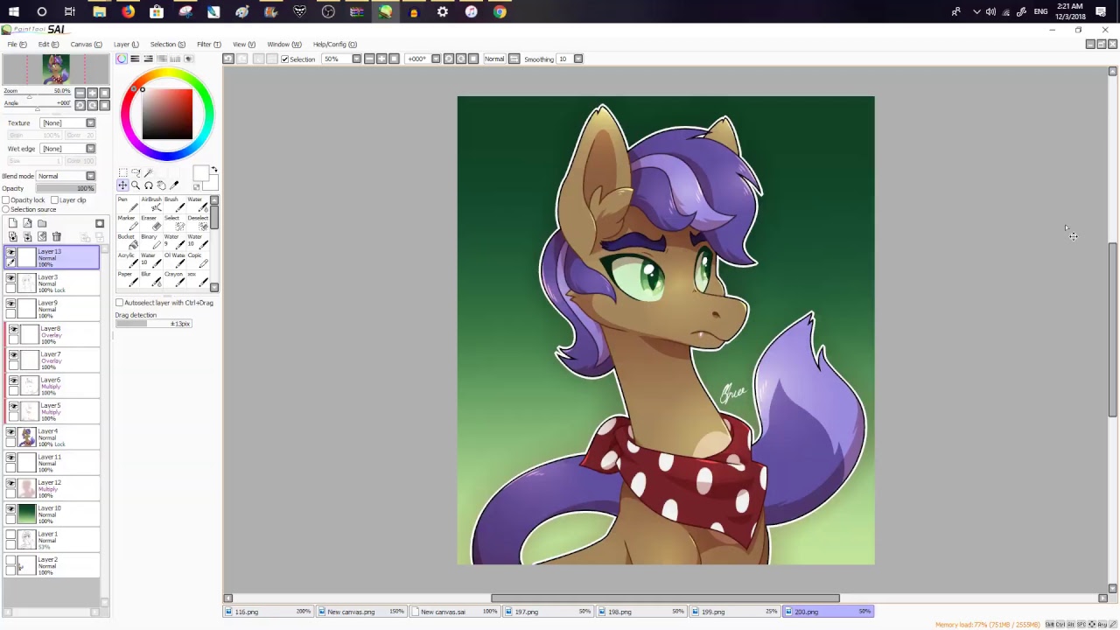Select Layer11 in layer list

tap(52, 463)
